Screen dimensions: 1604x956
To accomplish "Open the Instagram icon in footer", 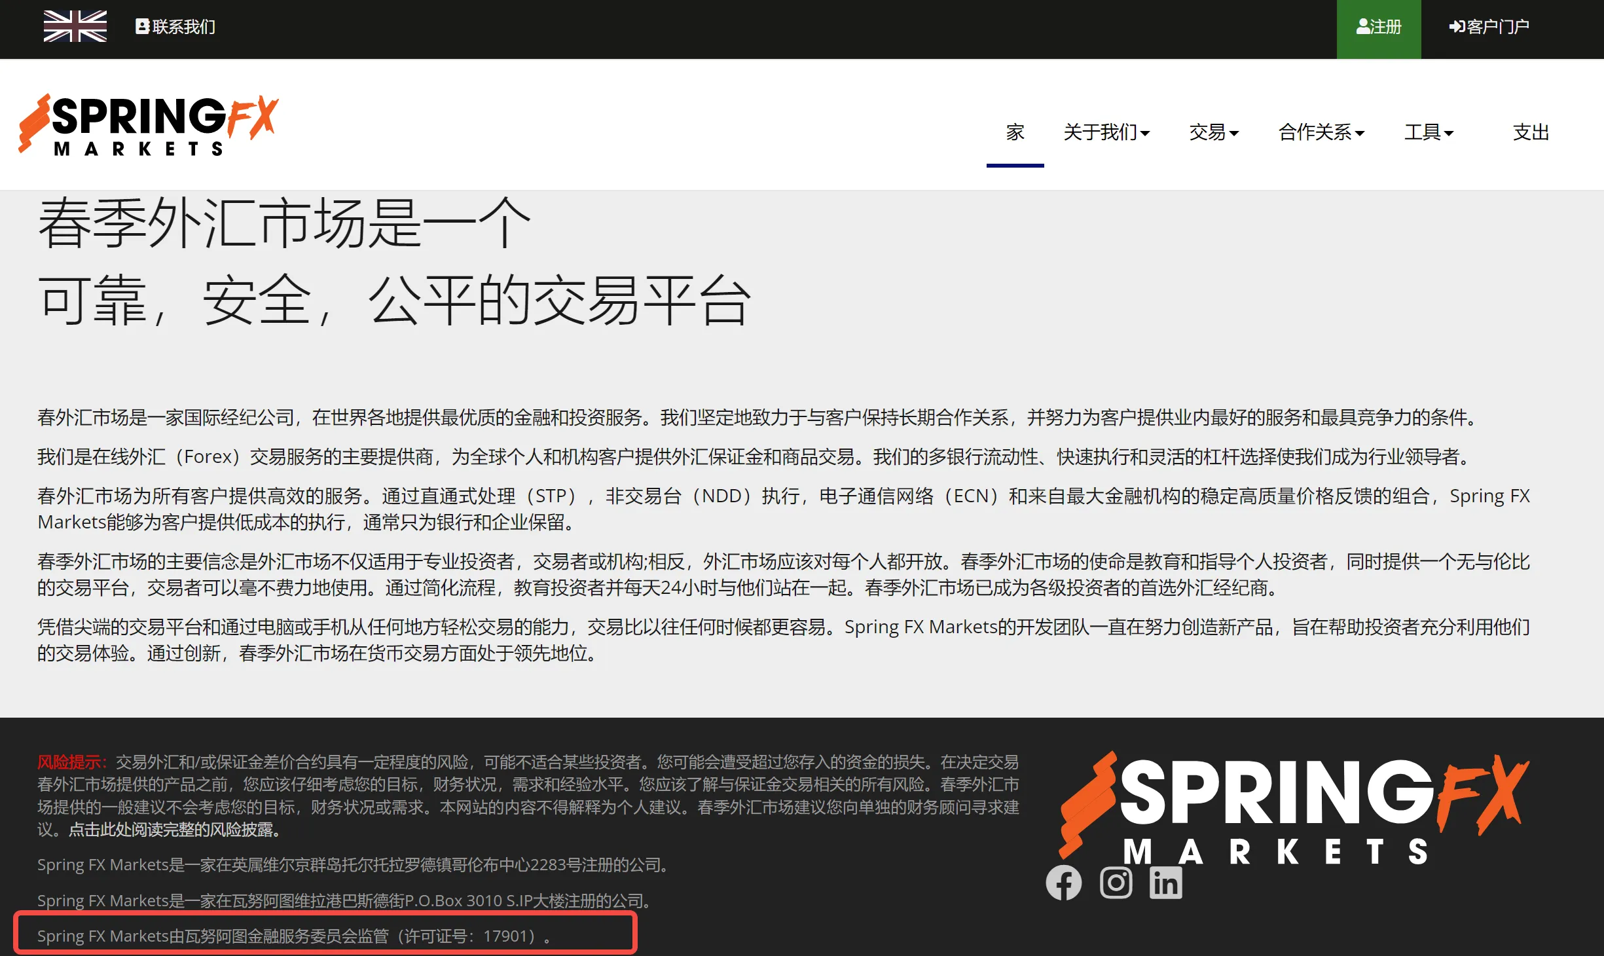I will (x=1116, y=883).
